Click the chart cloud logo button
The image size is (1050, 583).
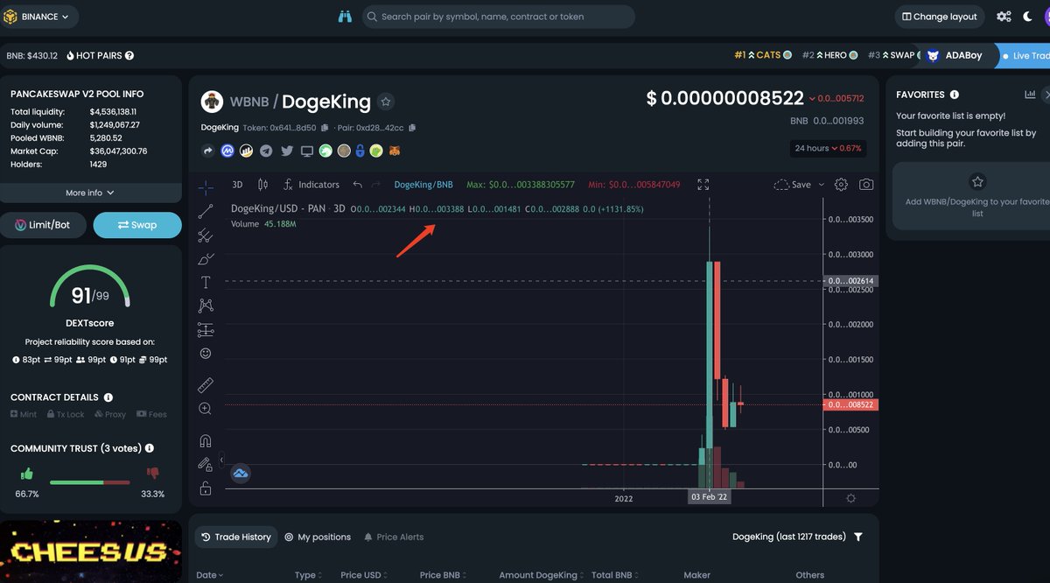241,474
